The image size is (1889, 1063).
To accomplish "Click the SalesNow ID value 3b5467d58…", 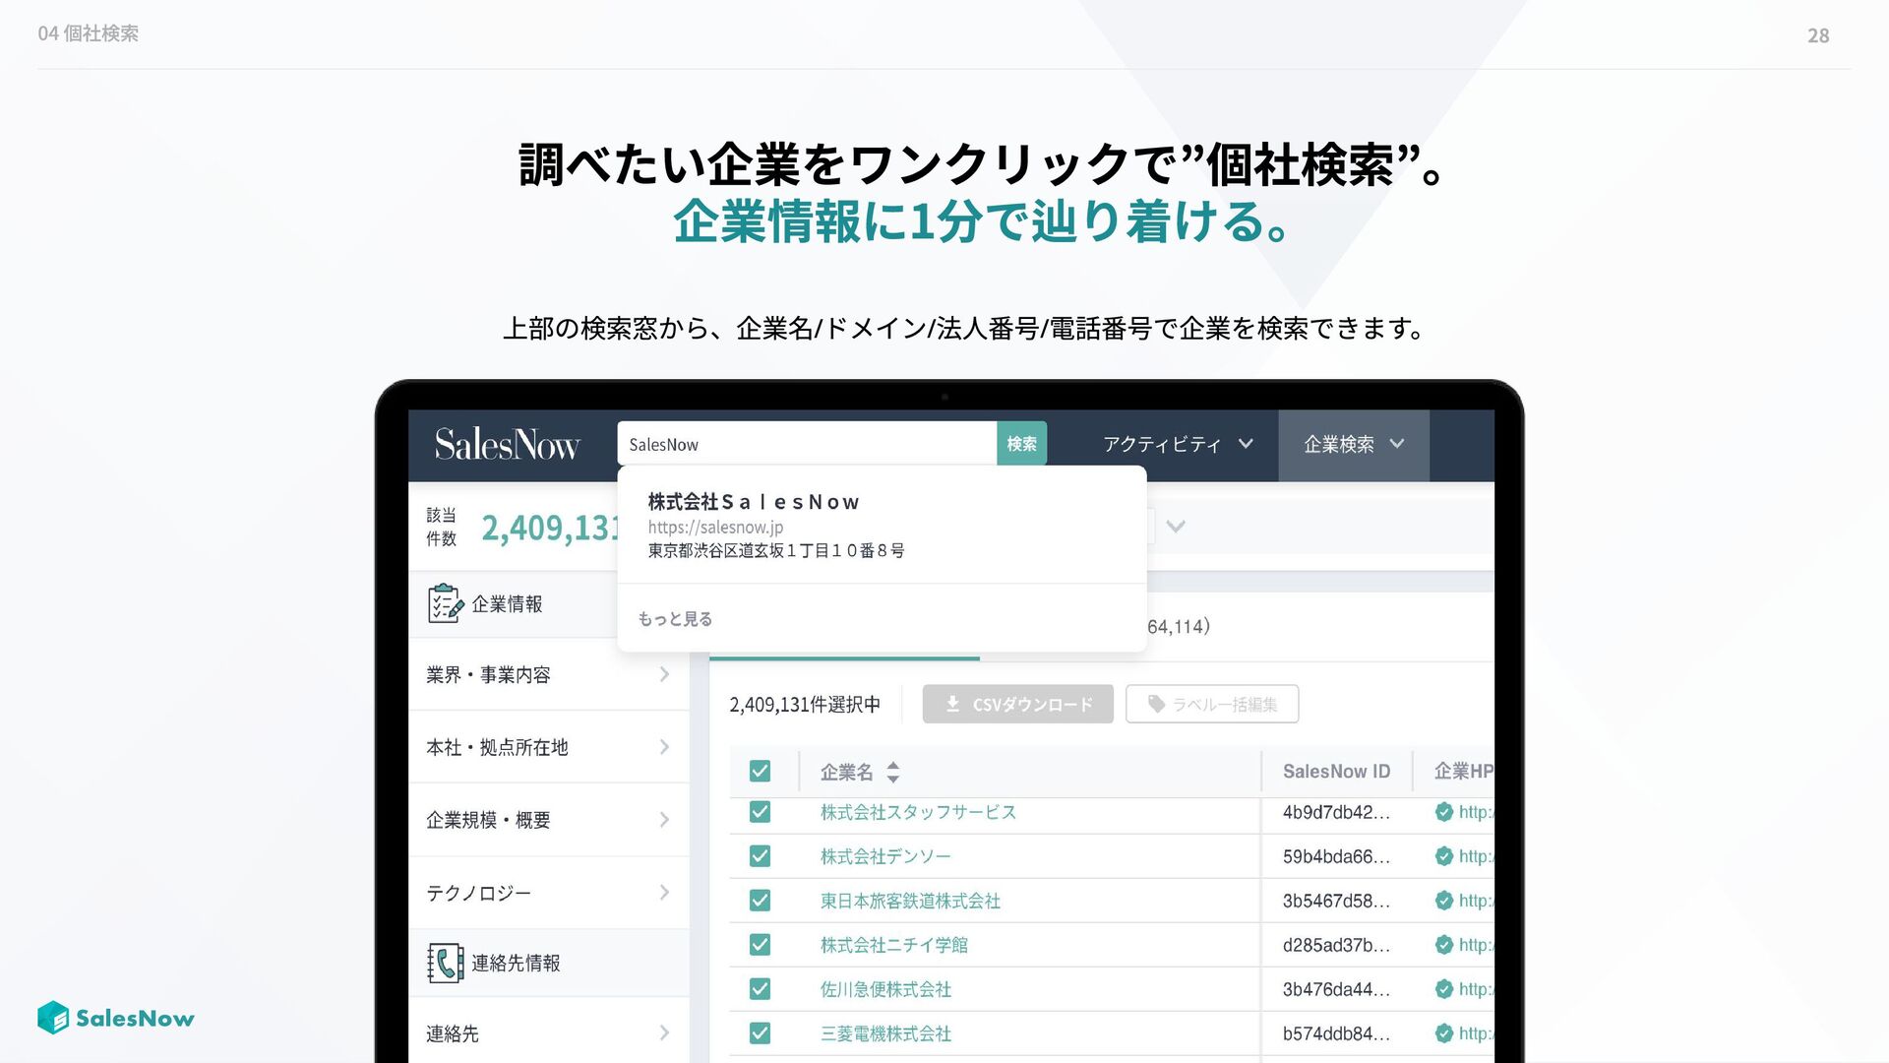I will [x=1336, y=901].
